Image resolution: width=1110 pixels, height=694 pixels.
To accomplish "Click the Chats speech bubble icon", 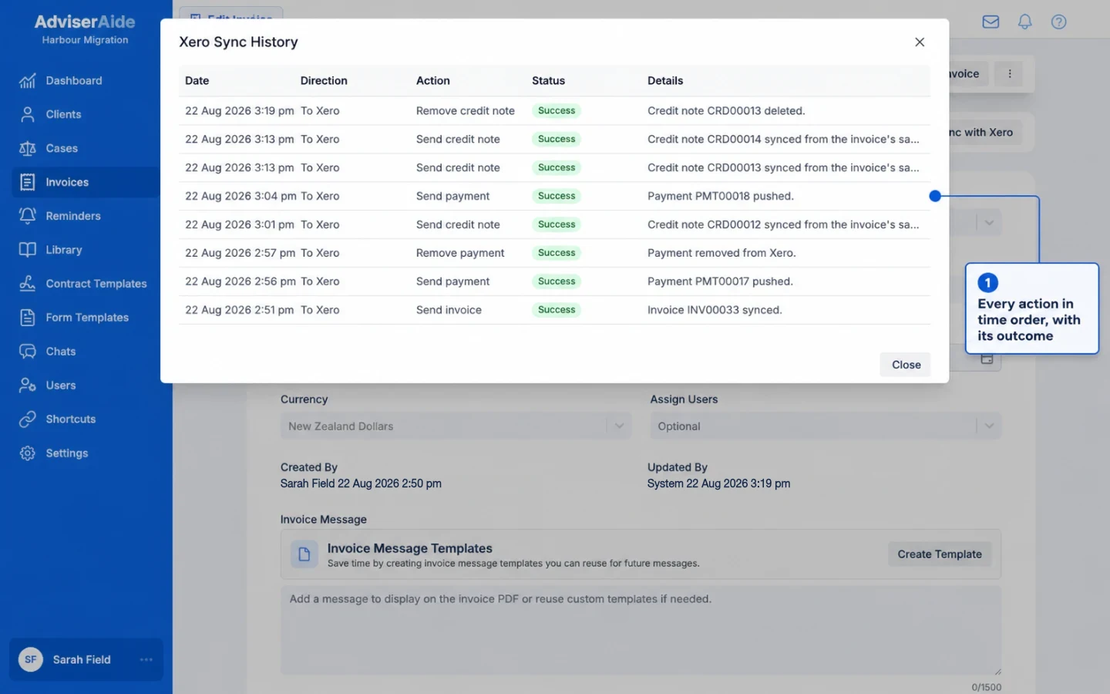I will pyautogui.click(x=28, y=352).
